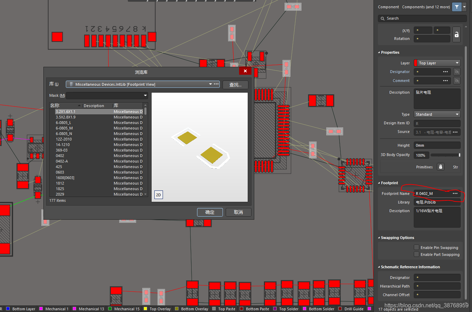Toggle the Primitives lock icon

(x=440, y=167)
